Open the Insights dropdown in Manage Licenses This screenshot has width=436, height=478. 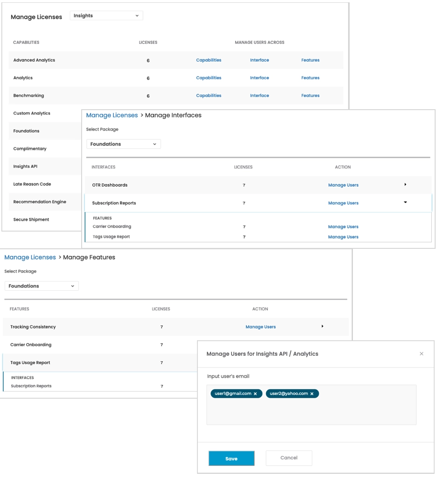coord(106,16)
